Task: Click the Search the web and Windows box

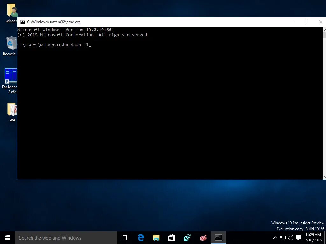Action: 66,238
